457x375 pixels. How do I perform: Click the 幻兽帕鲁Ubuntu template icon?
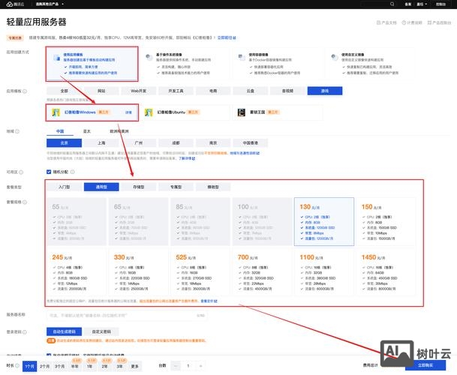[150, 112]
